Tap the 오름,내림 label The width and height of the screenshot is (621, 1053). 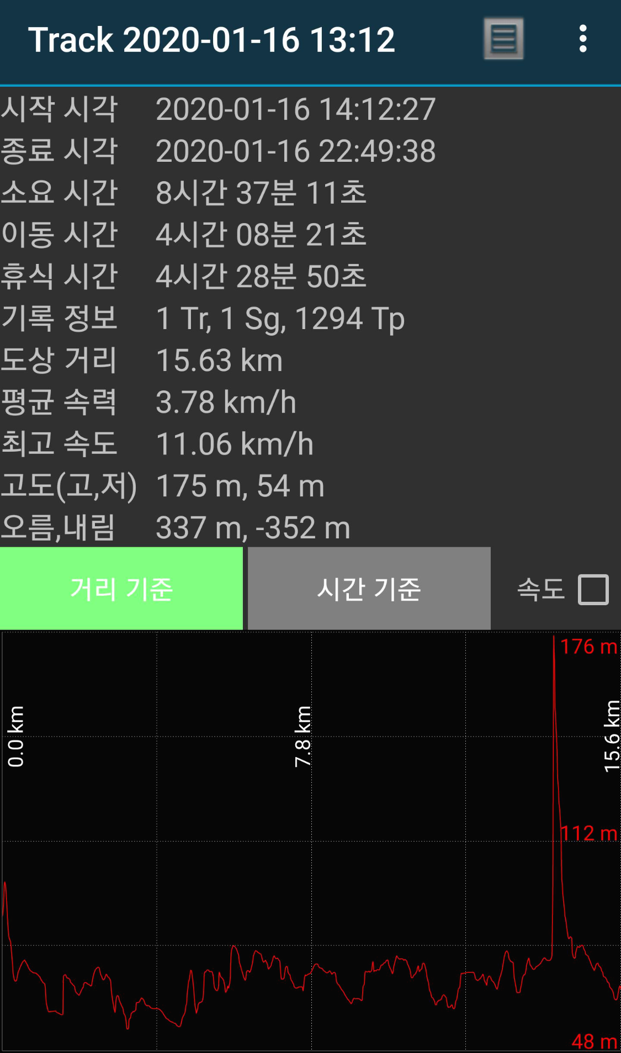58,528
